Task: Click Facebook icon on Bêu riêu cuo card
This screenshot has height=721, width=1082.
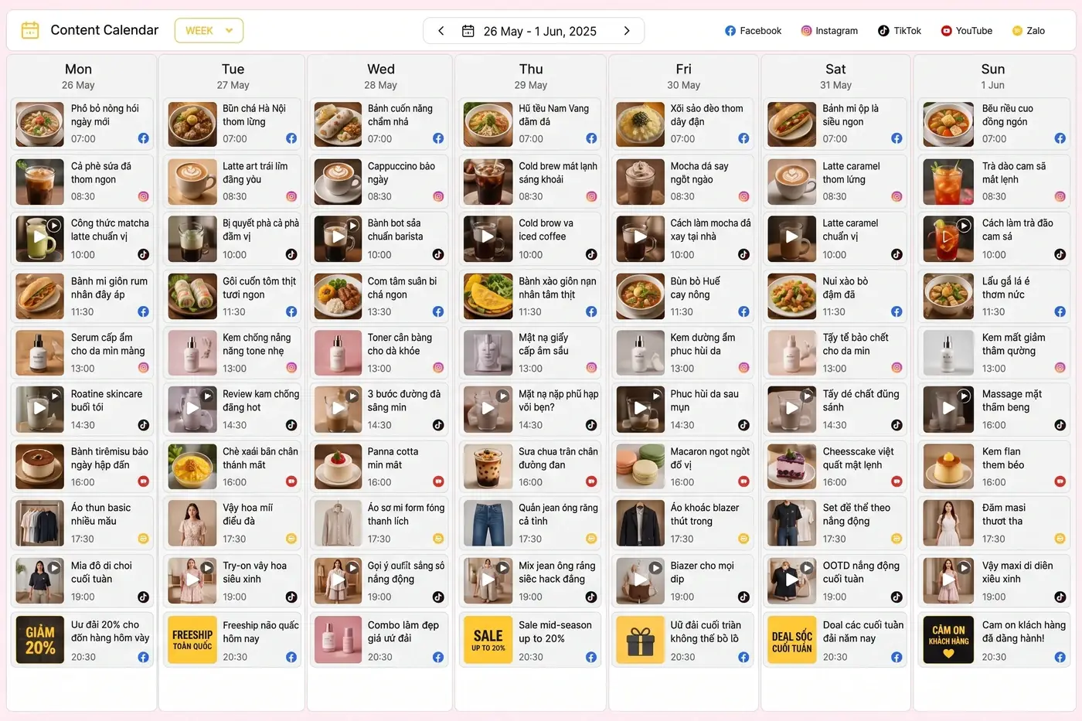Action: [1060, 138]
